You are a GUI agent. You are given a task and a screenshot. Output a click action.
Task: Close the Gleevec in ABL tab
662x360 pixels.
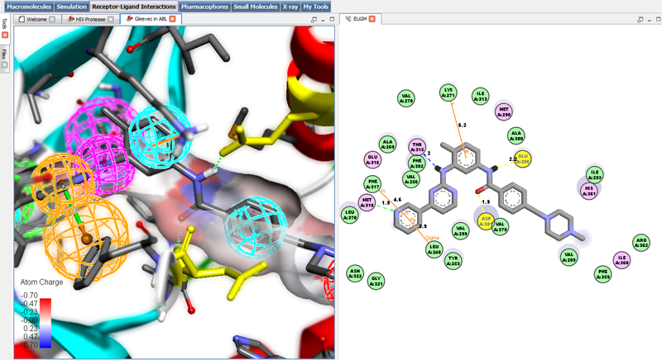pos(174,18)
